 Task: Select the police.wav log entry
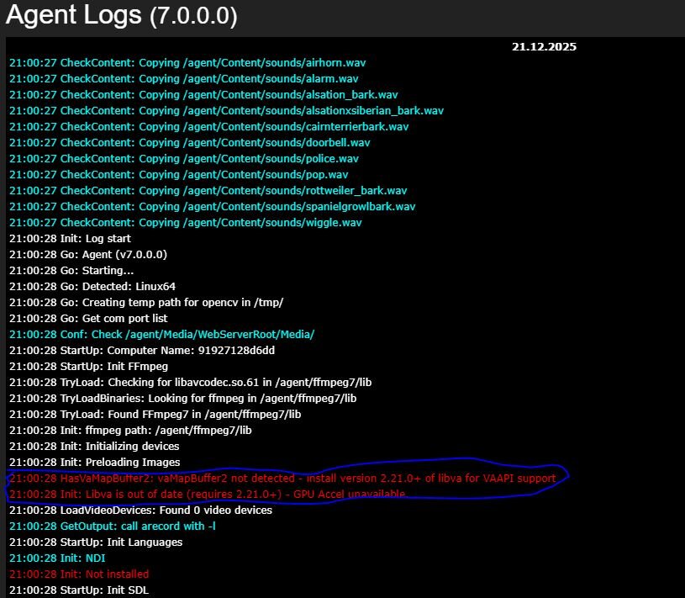tap(184, 159)
